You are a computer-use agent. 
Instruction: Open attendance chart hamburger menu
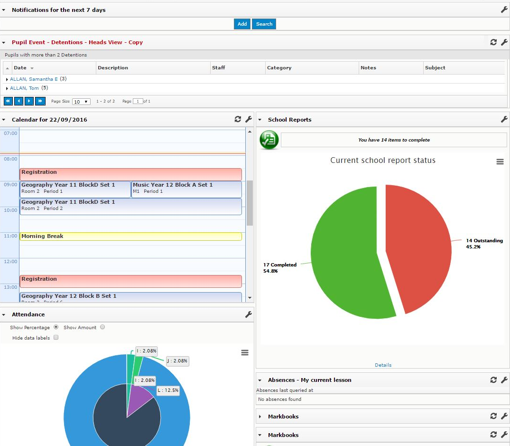click(245, 352)
